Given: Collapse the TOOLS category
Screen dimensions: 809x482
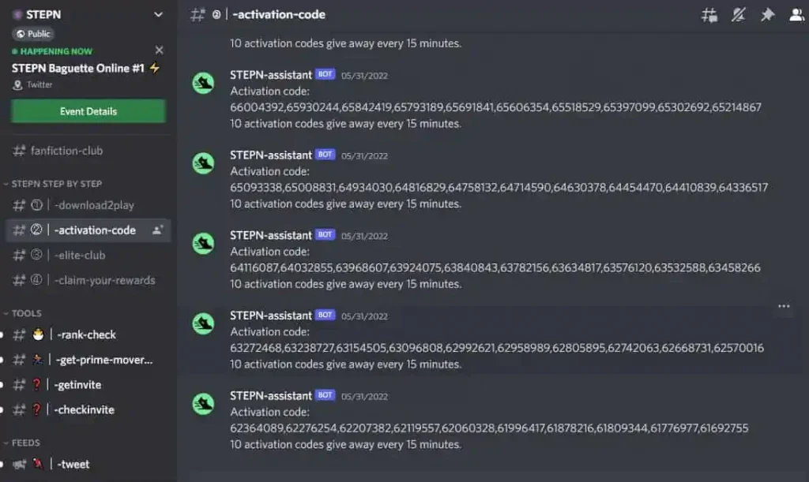Looking at the screenshot, I should pyautogui.click(x=23, y=313).
